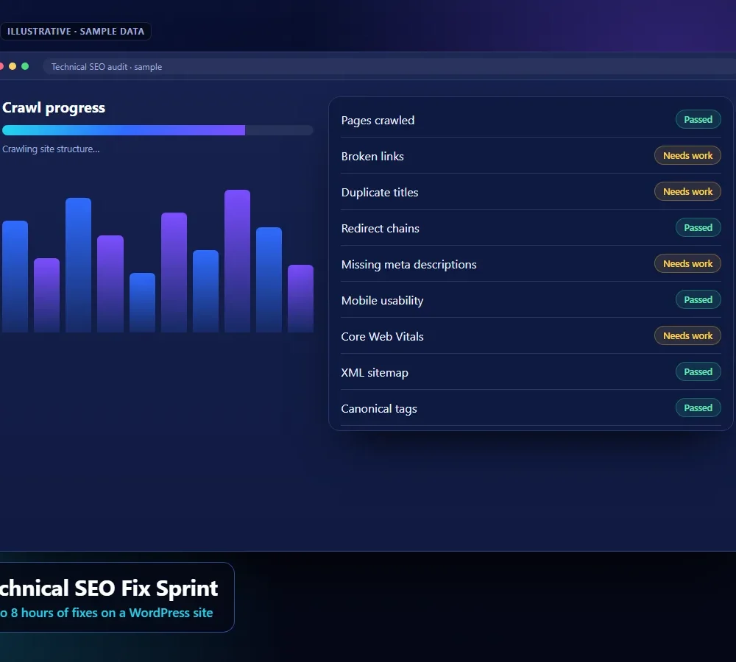Click the Needs work badge for Core Web Vitals
The width and height of the screenshot is (736, 662).
687,336
